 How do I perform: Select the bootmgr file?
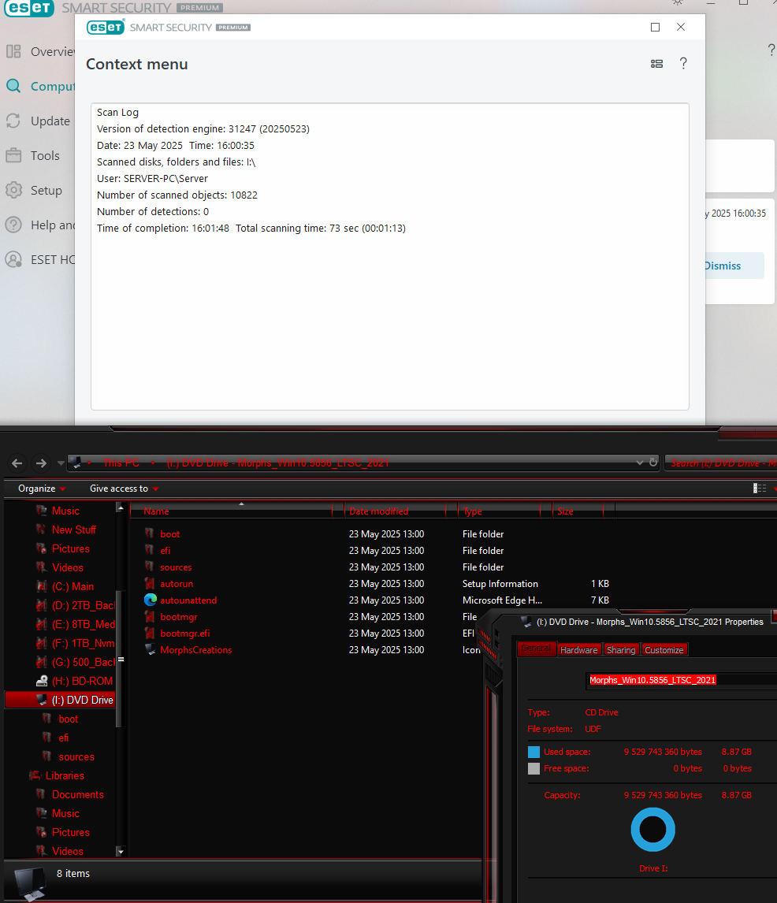point(179,617)
